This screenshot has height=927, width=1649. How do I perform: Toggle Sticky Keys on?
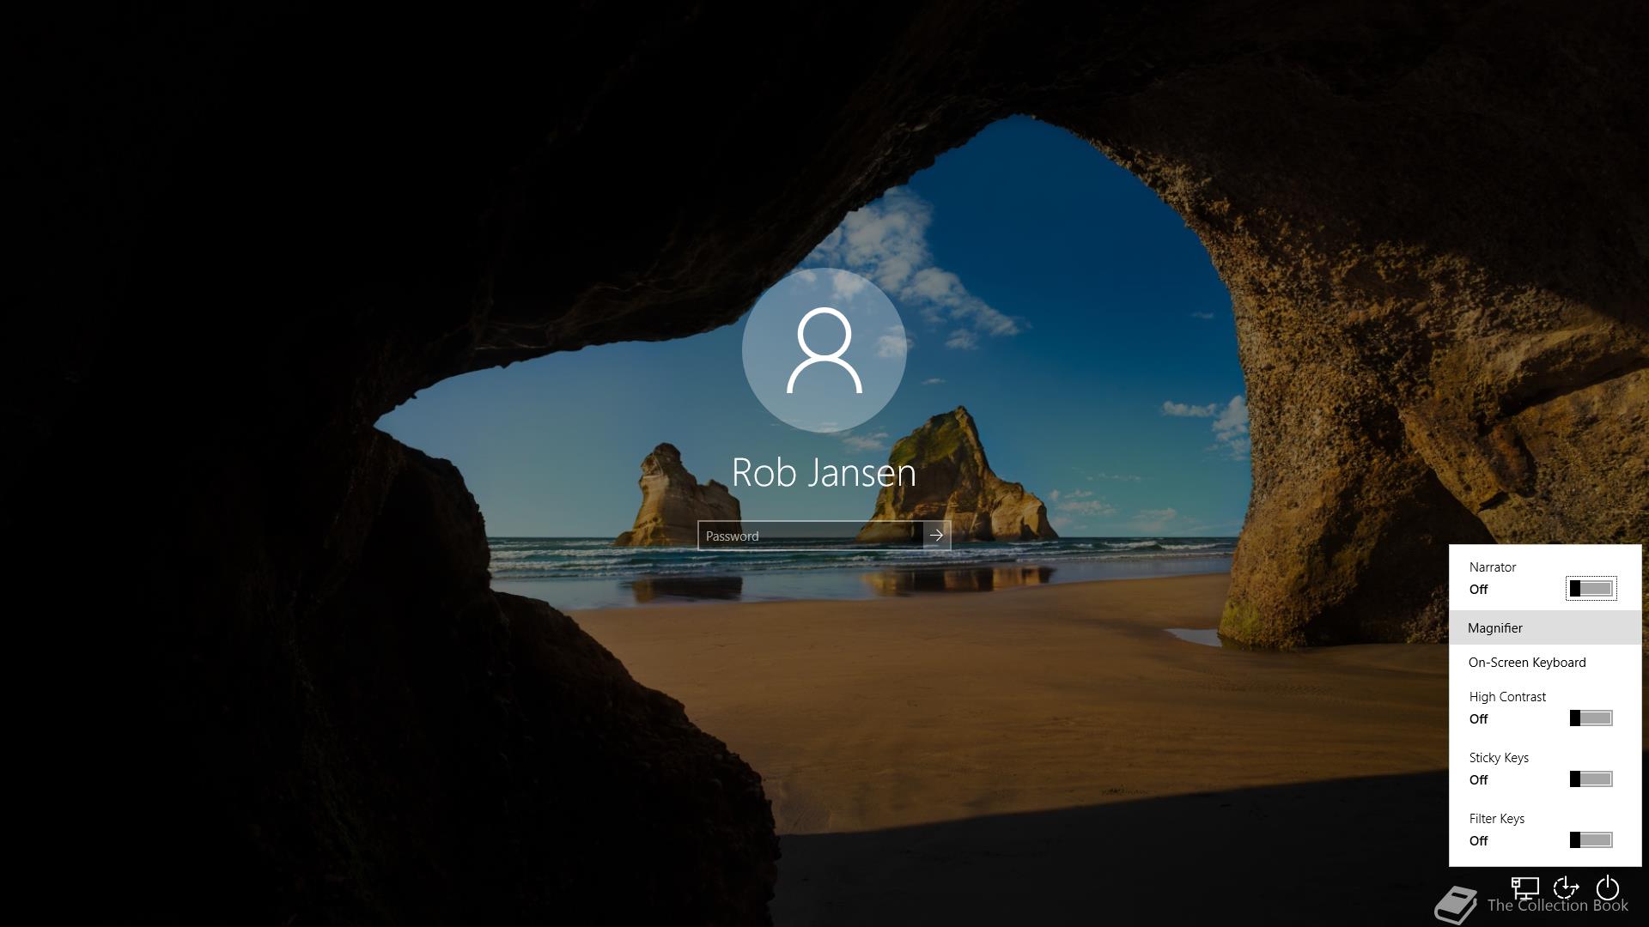1591,779
